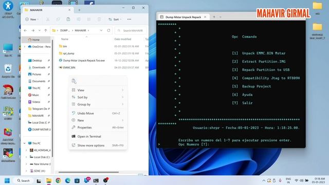Viewport: 329px width, 185px height.
Task: Click the DUMP breadcrumb in address bar
Action: pos(65,31)
